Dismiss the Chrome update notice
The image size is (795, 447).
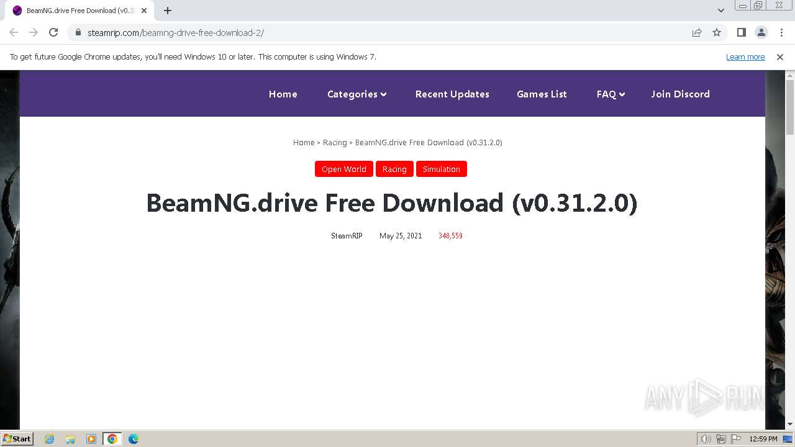[x=780, y=56]
